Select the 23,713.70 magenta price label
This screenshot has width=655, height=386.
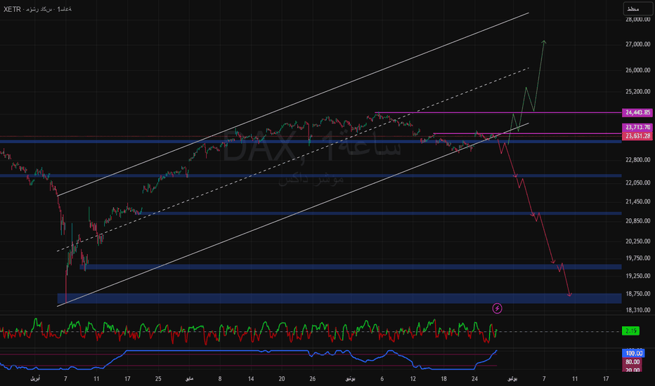[x=637, y=127]
